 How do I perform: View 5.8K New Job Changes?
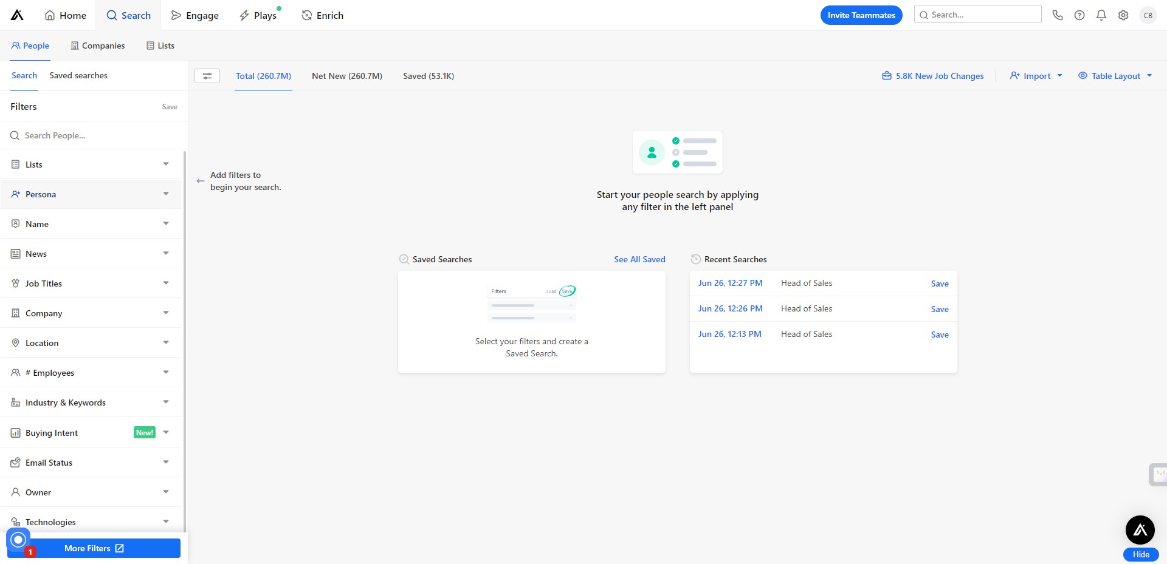pos(933,75)
